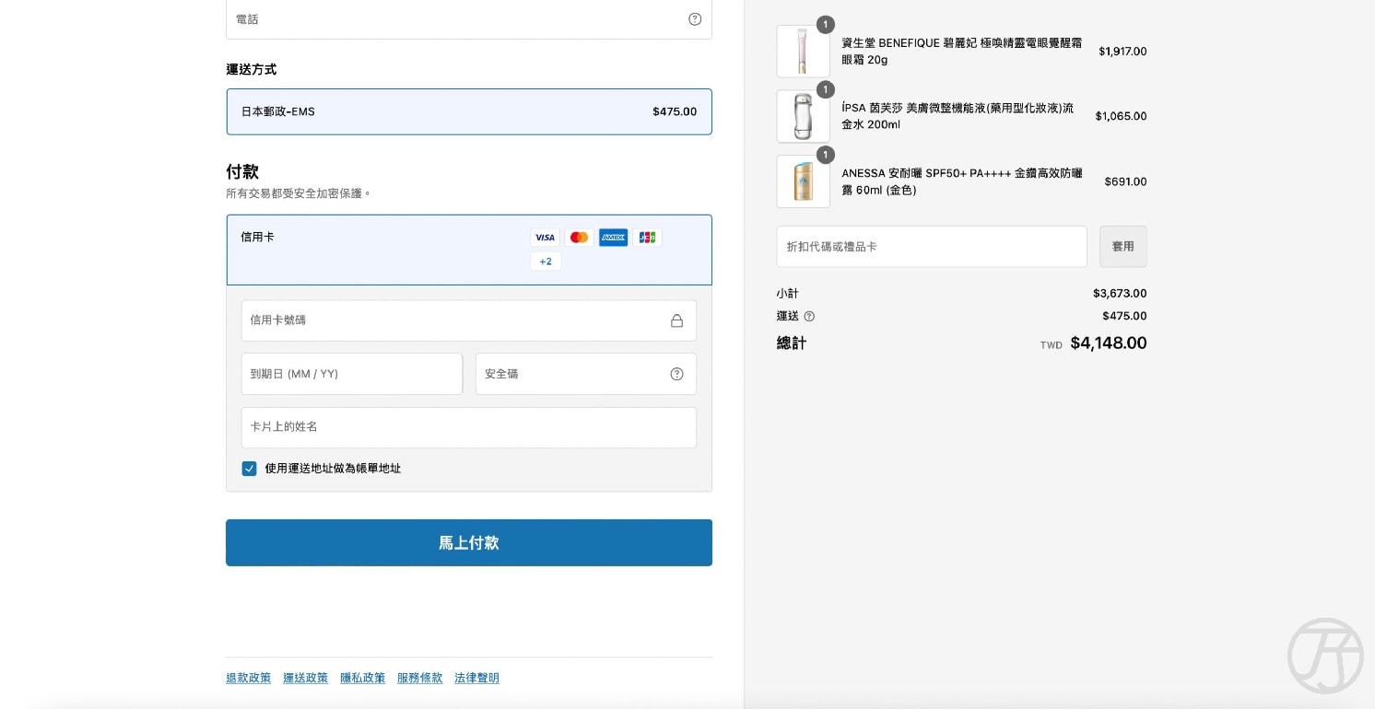1375x709 pixels.
Task: Focus the 安全碼 security code field
Action: click(x=586, y=374)
